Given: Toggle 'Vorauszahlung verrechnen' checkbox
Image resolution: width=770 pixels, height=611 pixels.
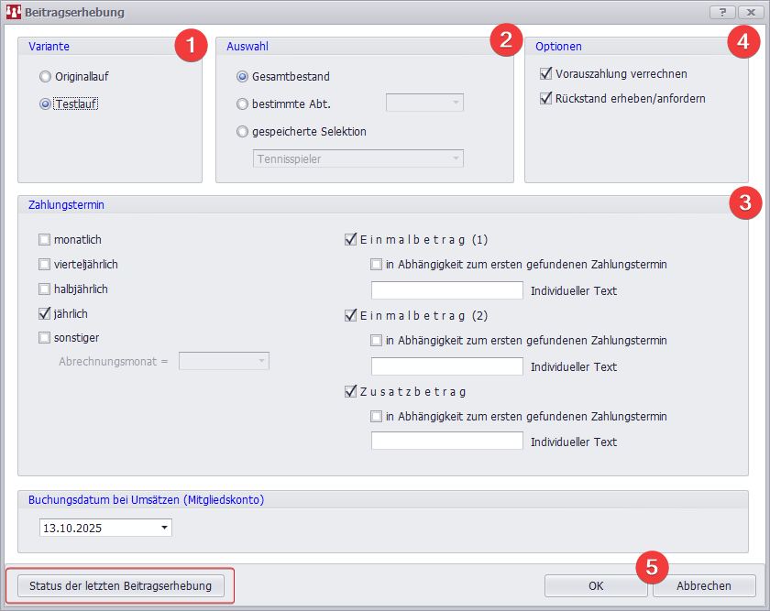Looking at the screenshot, I should [x=547, y=73].
